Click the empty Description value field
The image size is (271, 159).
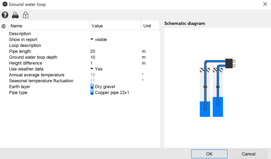[x=115, y=34]
